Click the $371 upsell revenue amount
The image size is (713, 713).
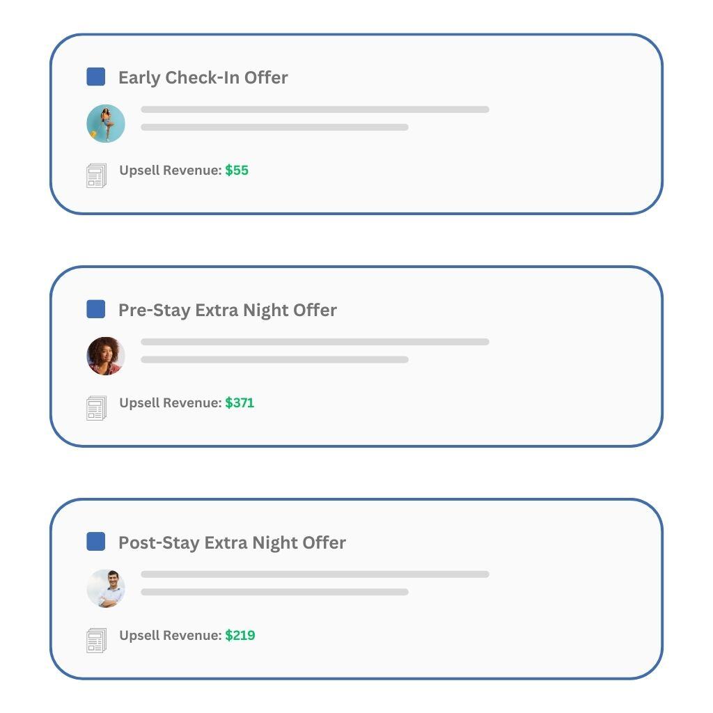click(x=240, y=403)
